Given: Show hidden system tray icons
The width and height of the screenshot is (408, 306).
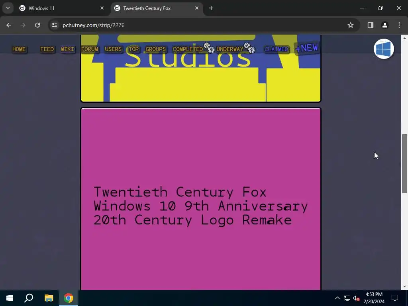Looking at the screenshot, I should (337, 298).
